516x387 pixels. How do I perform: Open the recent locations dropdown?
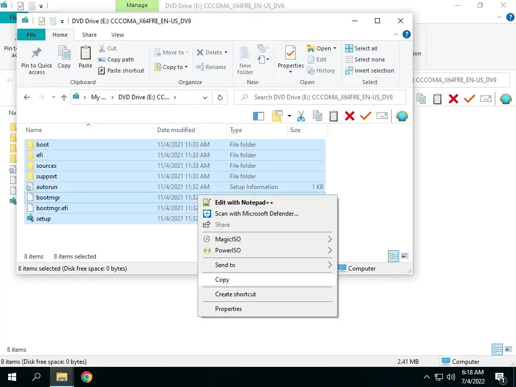(53, 97)
